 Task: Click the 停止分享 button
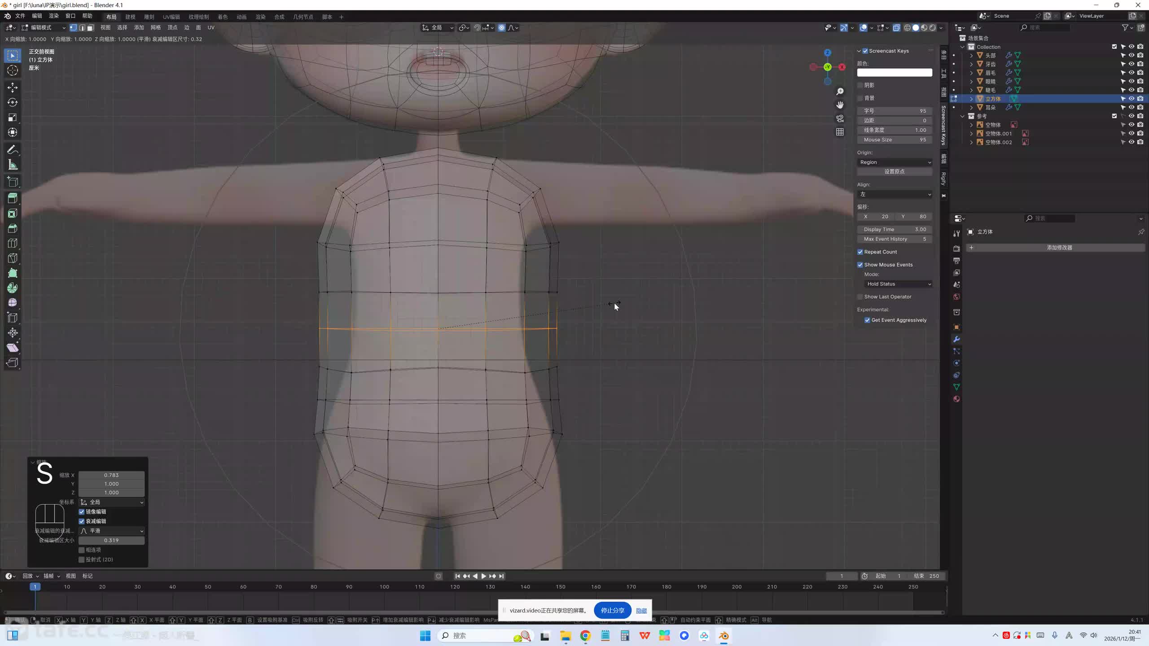pyautogui.click(x=612, y=611)
